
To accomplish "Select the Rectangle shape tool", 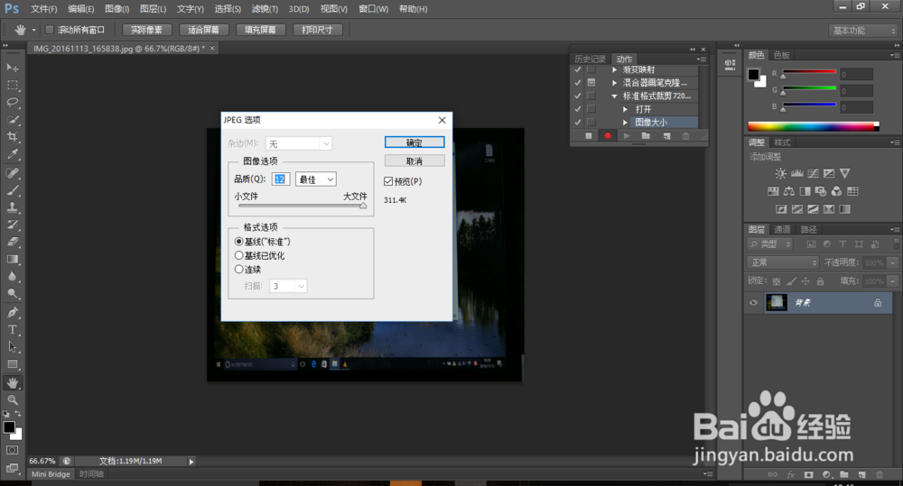I will pos(12,364).
